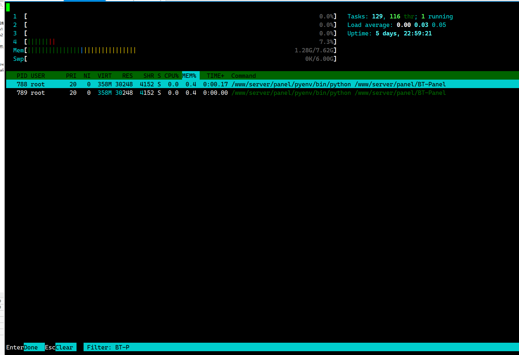This screenshot has width=519, height=355.
Task: Click the Mem usage meter bar
Action: click(181, 50)
